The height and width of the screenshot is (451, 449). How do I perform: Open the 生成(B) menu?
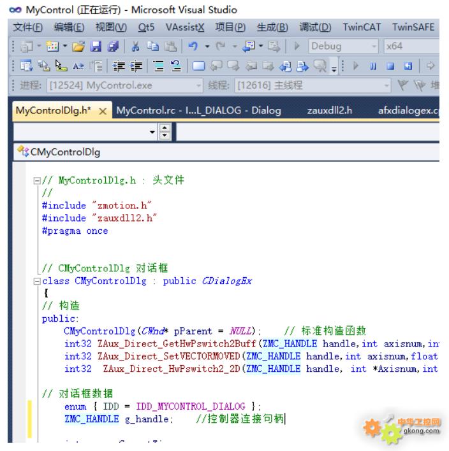point(272,27)
